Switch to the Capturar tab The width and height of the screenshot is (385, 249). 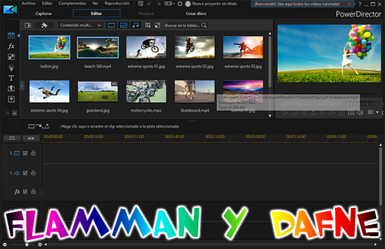tap(44, 13)
